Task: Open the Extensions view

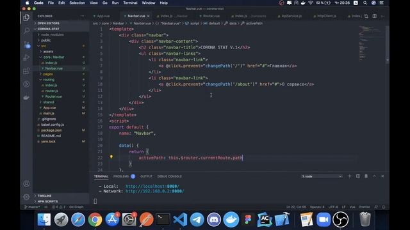Action: click(26, 71)
